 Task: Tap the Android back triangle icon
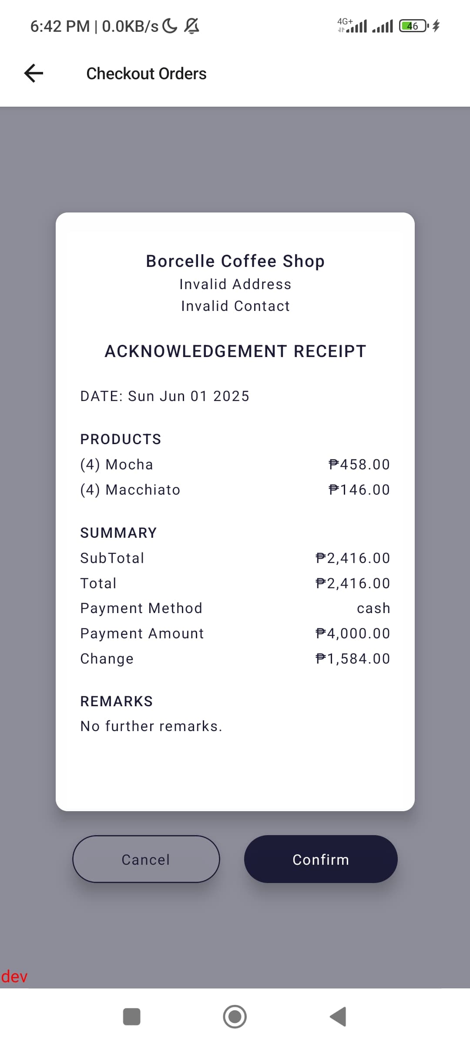[338, 1017]
